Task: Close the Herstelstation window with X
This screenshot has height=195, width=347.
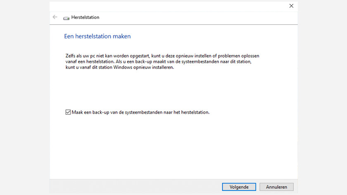Action: (x=291, y=6)
